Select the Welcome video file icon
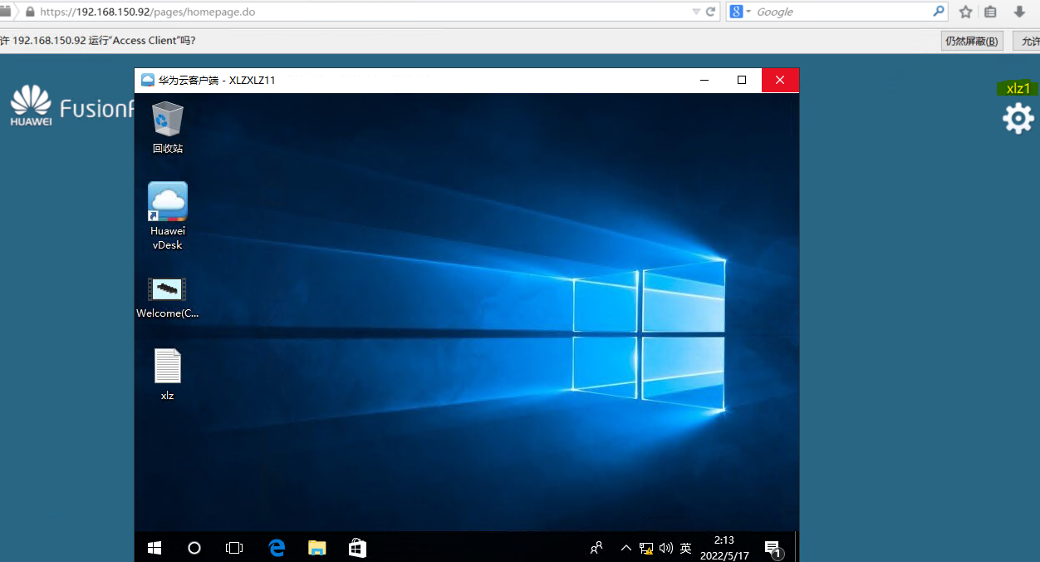Viewport: 1040px width, 562px height. coord(168,298)
